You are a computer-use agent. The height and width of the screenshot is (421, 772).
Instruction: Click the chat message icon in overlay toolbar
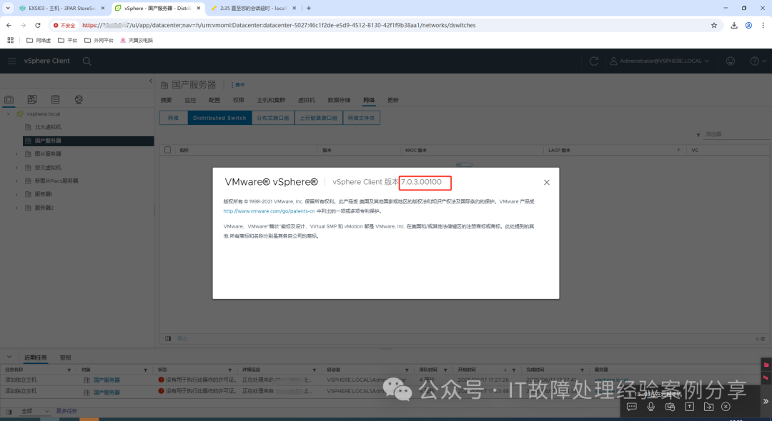(x=632, y=407)
